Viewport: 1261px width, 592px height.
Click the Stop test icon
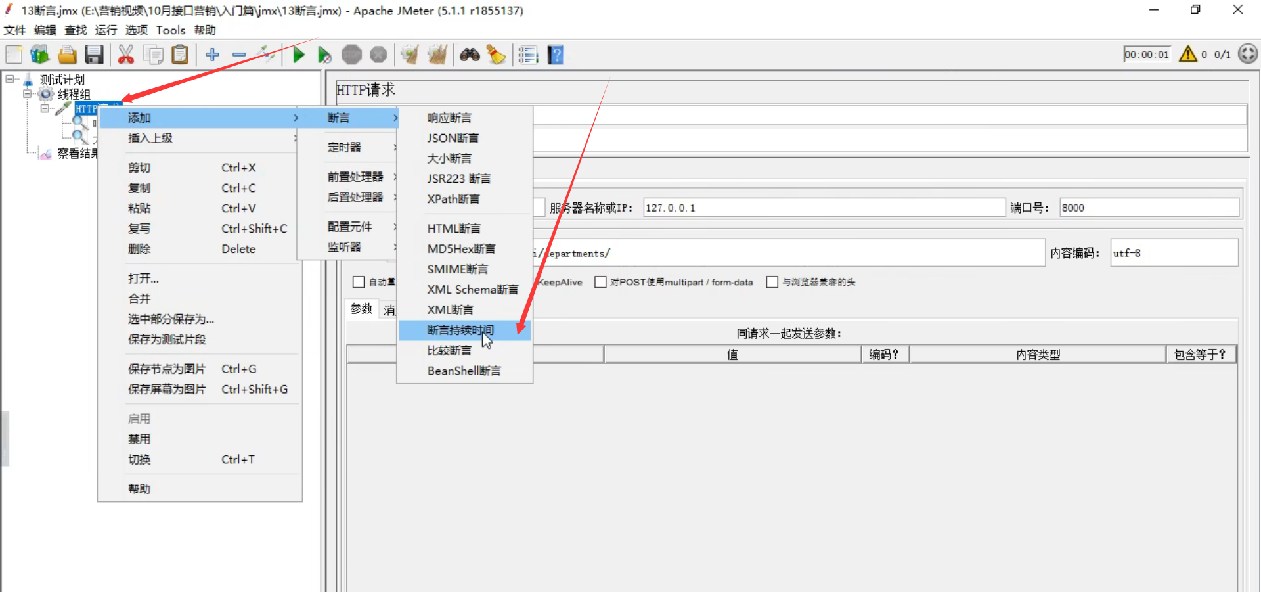pos(351,55)
